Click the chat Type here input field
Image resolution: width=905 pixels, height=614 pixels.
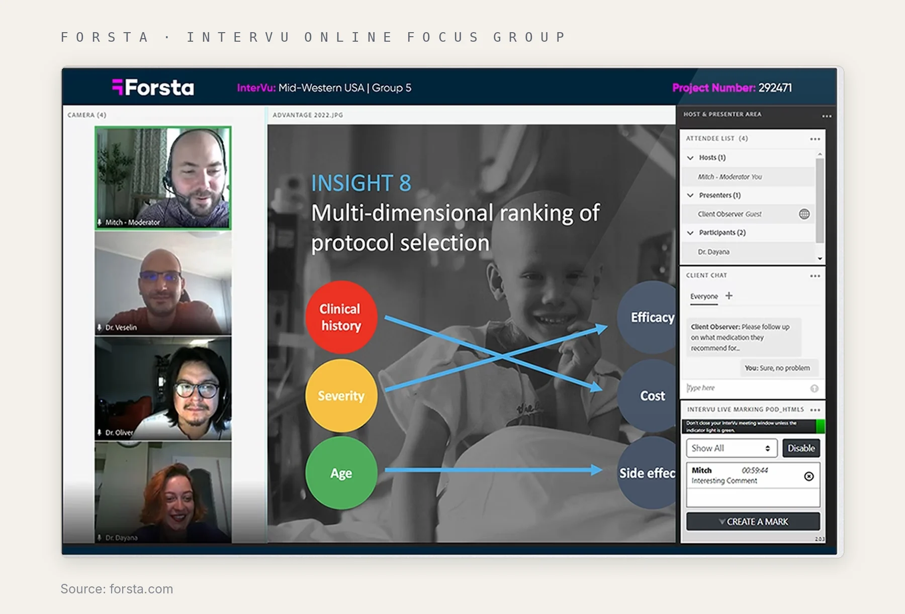point(747,388)
